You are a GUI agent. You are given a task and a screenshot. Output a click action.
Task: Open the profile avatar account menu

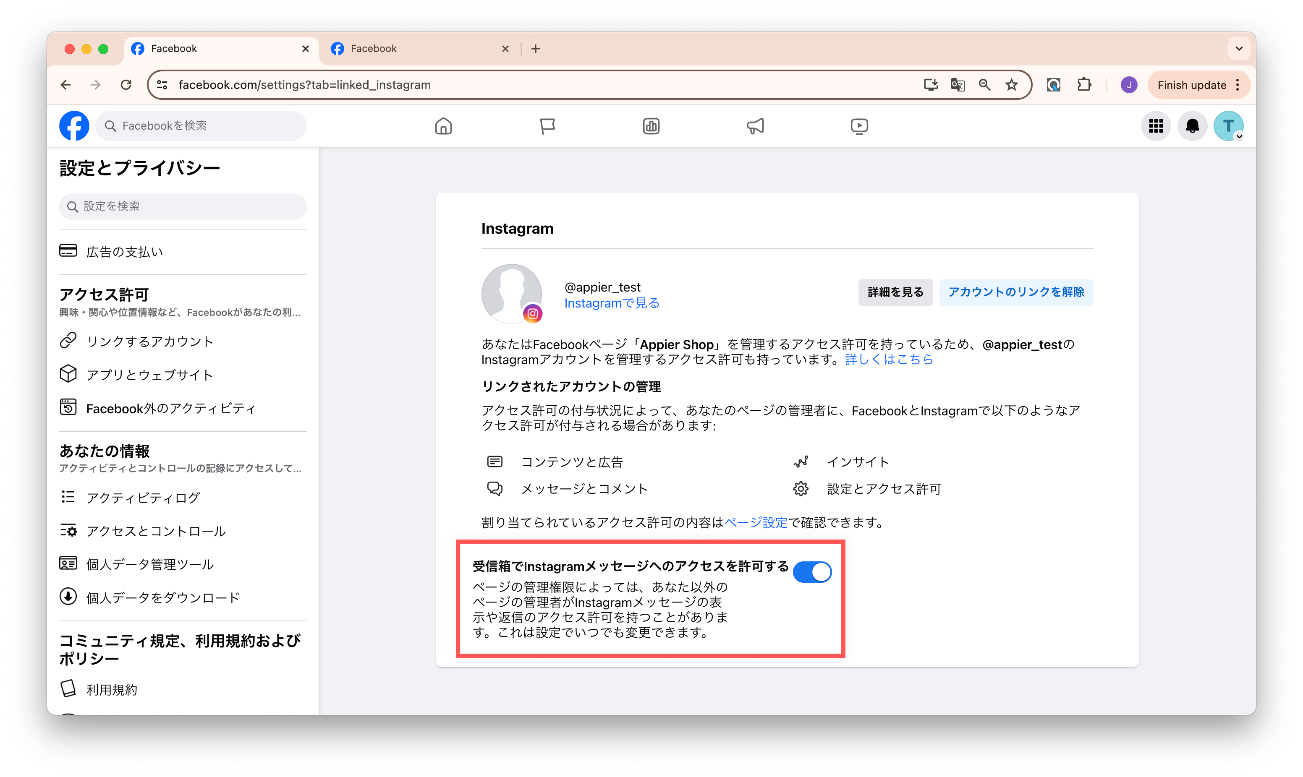pyautogui.click(x=1228, y=126)
